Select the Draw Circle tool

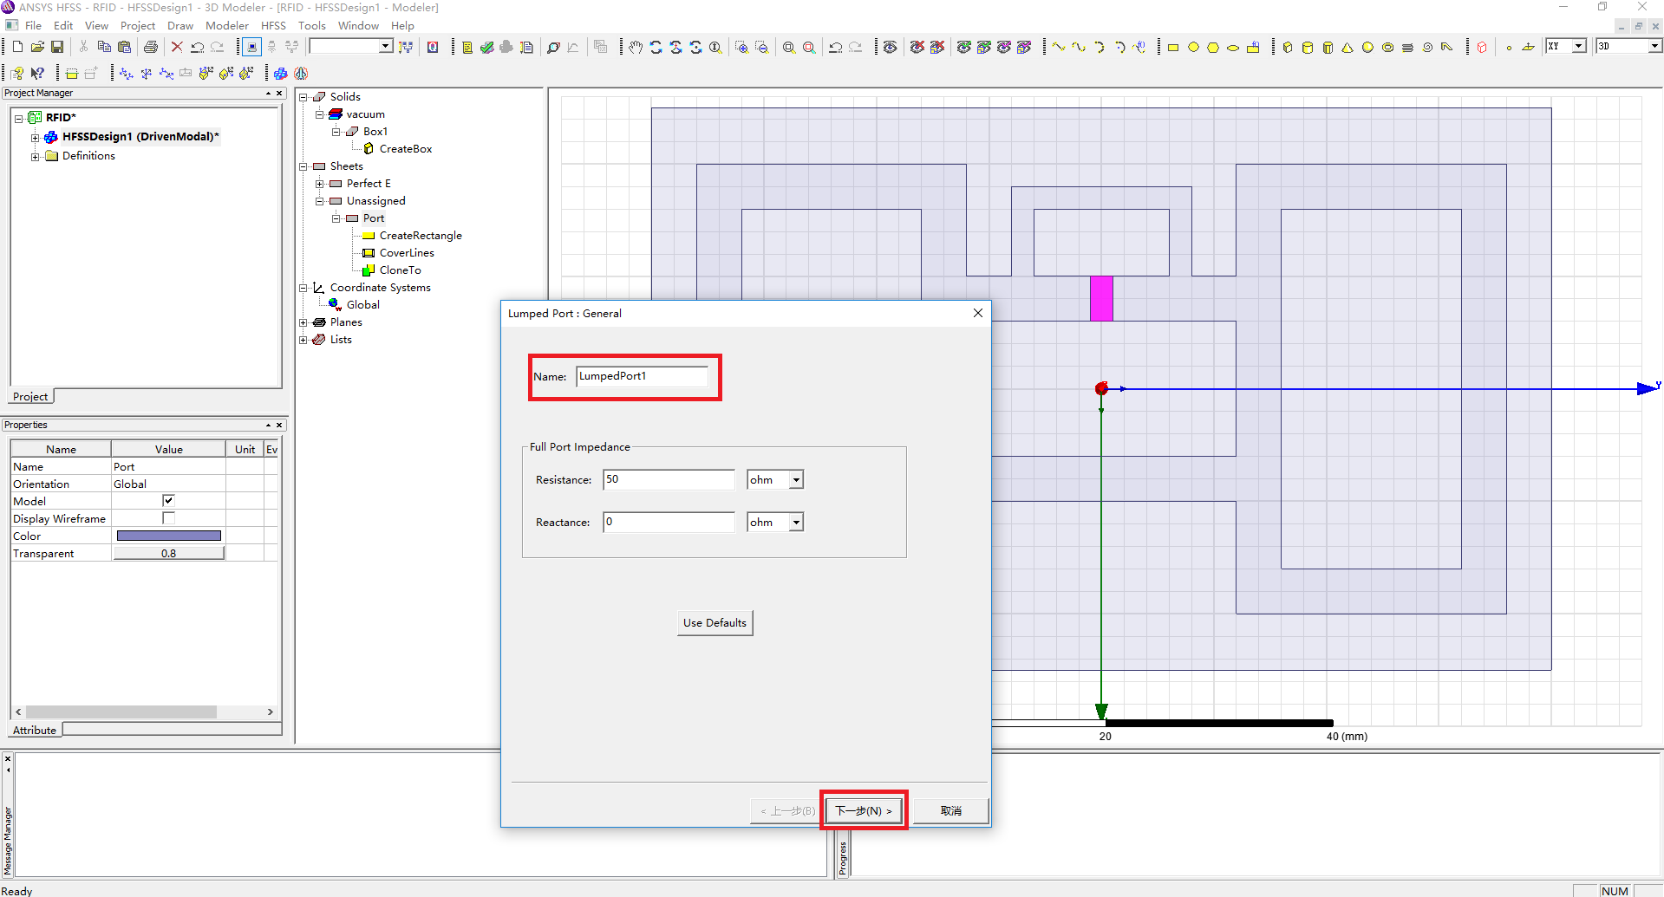1193,47
